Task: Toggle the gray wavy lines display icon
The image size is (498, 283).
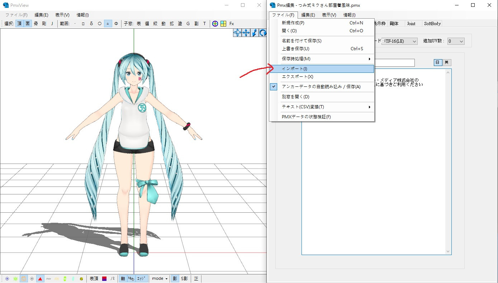Action: 48,278
